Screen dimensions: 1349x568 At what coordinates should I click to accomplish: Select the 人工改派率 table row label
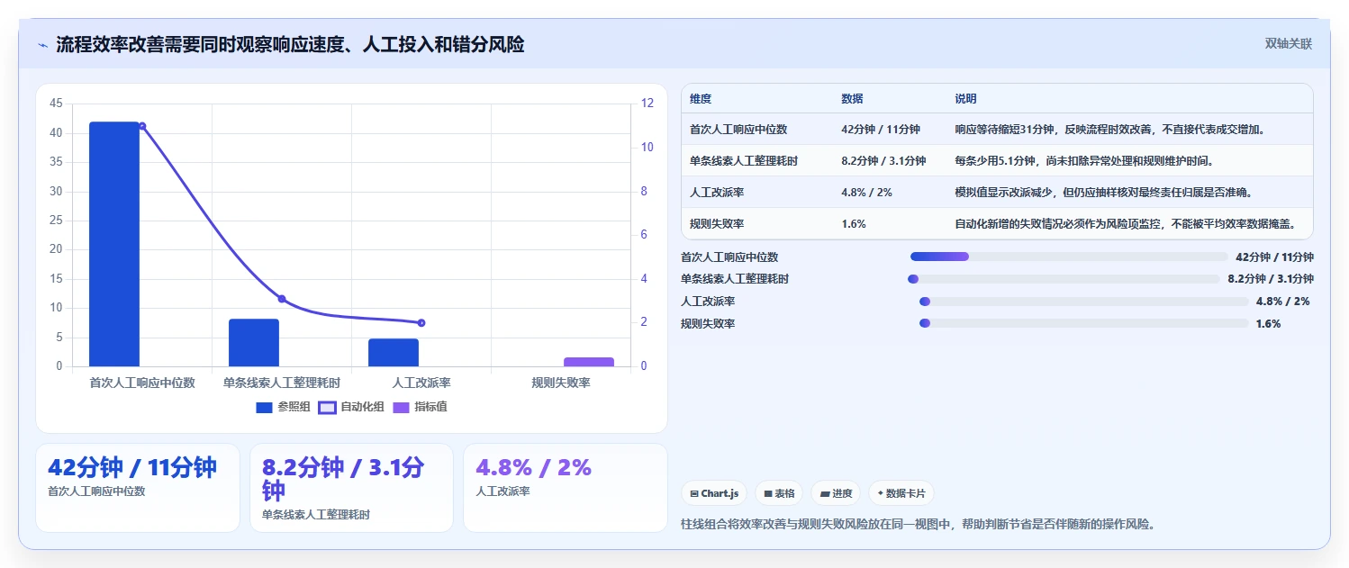(717, 193)
